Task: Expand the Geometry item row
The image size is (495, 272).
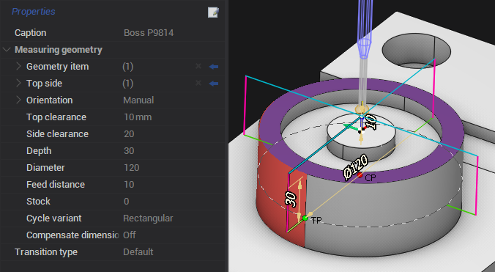Action: [x=18, y=66]
